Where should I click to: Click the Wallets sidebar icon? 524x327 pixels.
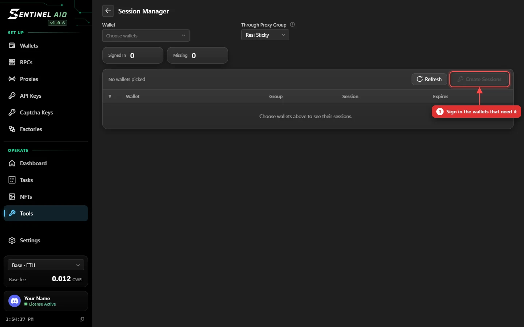tap(12, 45)
